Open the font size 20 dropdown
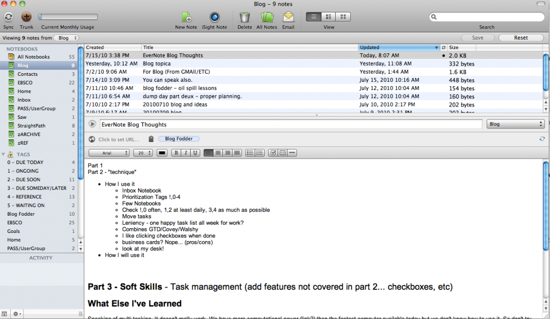The image size is (550, 319). 143,153
